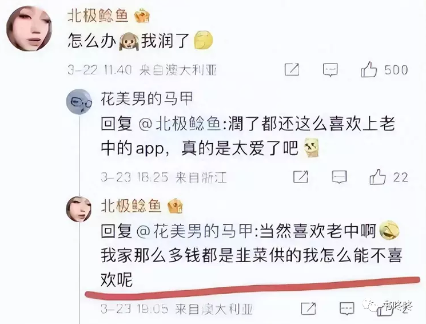426x324 pixels.
Task: Open @北极鲶鱼 mention in reply text
Action: pos(180,124)
